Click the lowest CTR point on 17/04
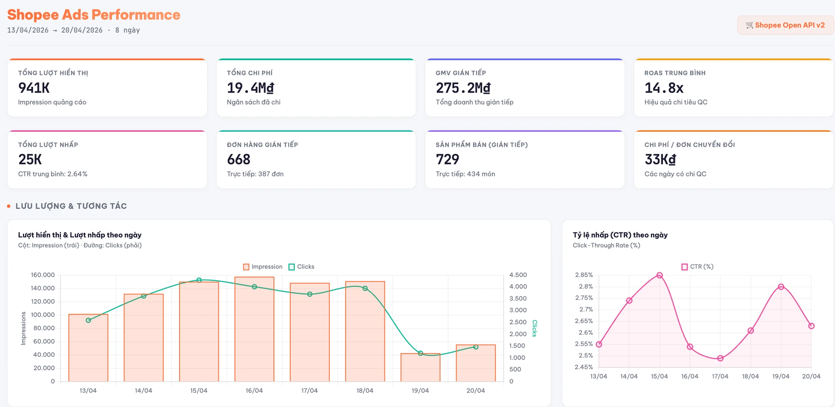 pyautogui.click(x=720, y=358)
